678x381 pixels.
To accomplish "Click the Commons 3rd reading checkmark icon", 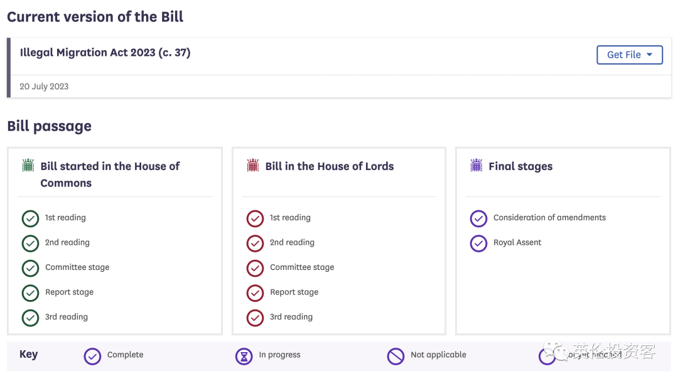I will tap(31, 318).
